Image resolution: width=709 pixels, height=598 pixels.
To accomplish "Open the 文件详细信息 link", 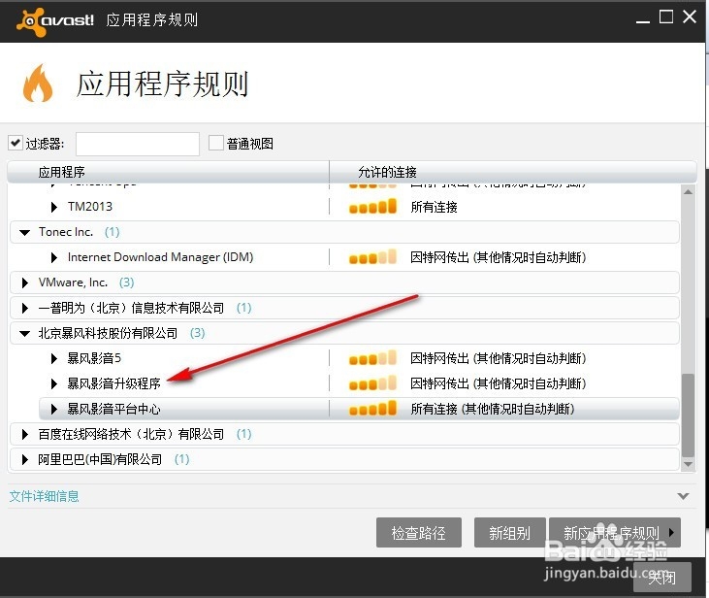I will [44, 496].
